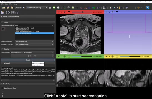
Task: Adjust the yellow slice offset slider
Action: (x=130, y=57)
